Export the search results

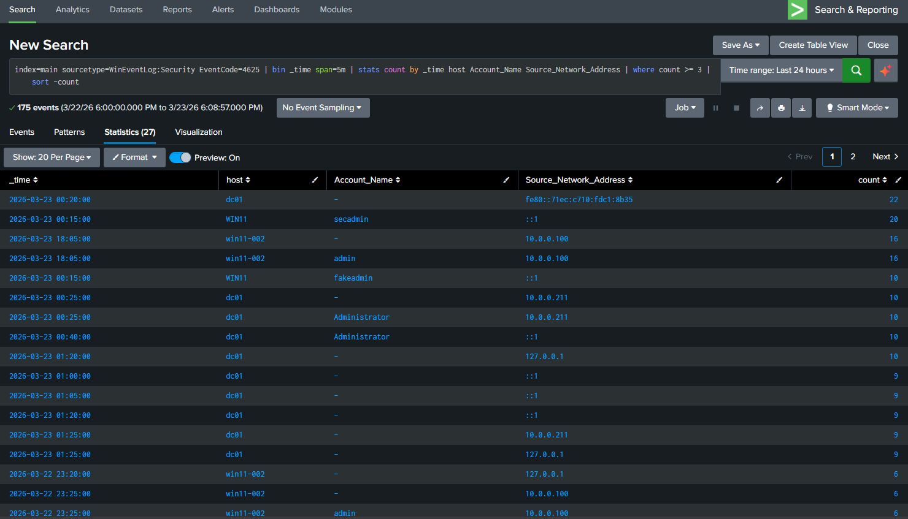tap(802, 108)
